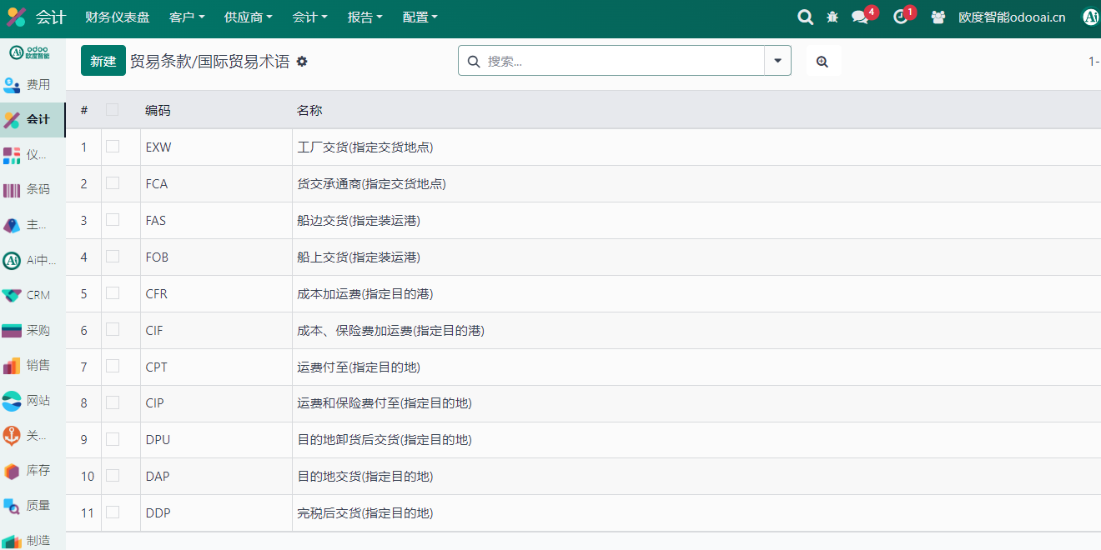Open row 船边交货(指定装运港)

(x=359, y=221)
